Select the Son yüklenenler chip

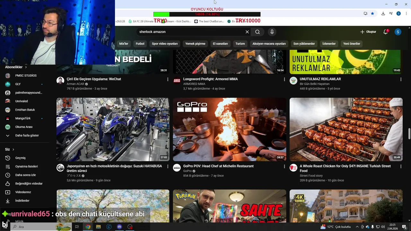point(304,44)
